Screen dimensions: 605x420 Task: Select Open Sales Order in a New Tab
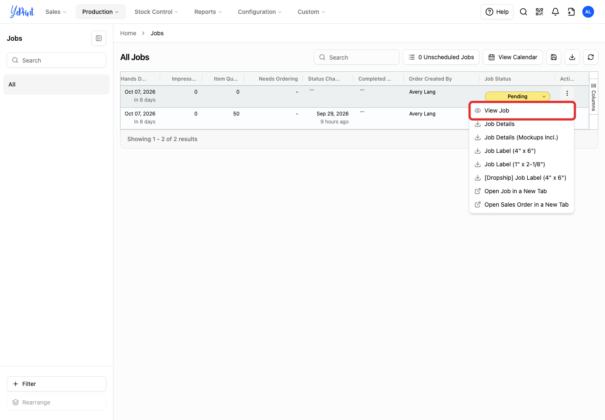(x=521, y=205)
